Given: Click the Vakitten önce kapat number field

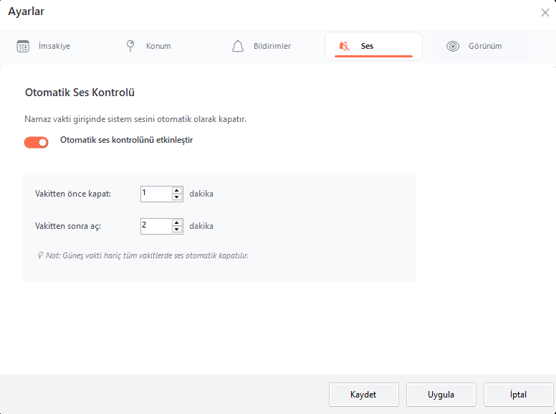Looking at the screenshot, I should 155,194.
